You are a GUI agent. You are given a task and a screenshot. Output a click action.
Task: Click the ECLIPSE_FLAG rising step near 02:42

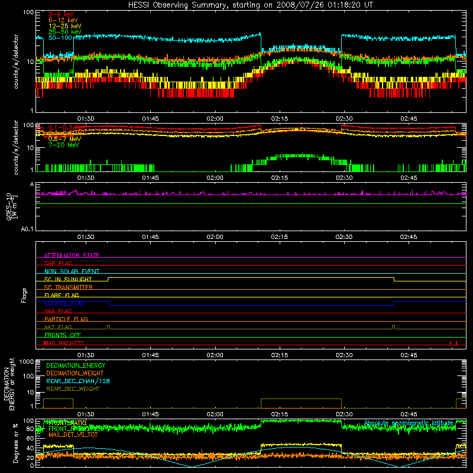(394, 303)
